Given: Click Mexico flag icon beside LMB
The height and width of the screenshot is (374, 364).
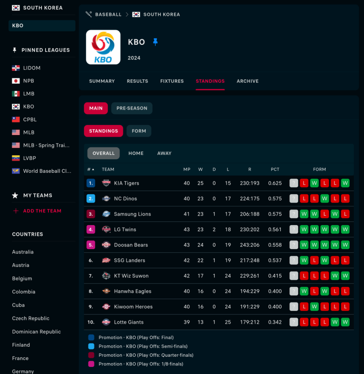Looking at the screenshot, I should point(16,94).
